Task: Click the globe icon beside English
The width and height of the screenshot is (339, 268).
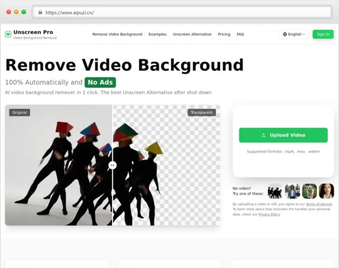Action: tap(285, 34)
